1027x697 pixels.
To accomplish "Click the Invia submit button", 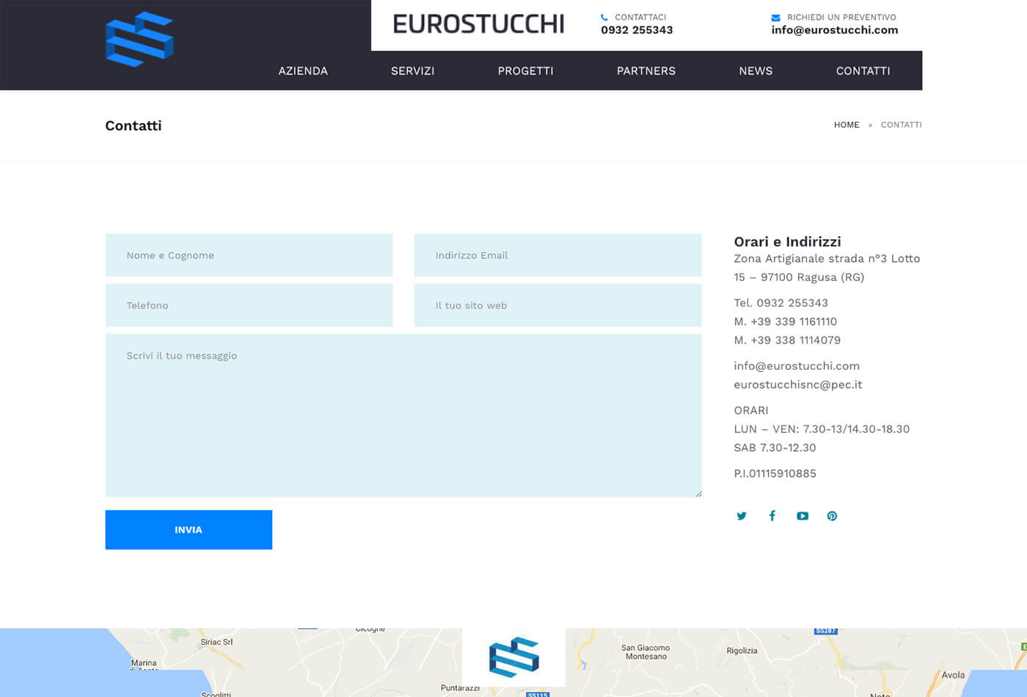I will [x=189, y=530].
